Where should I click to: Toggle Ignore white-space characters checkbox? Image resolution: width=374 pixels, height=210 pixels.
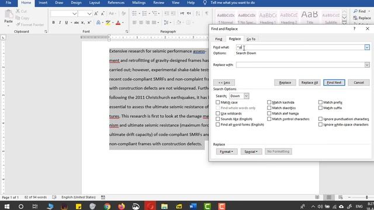[x=320, y=124]
